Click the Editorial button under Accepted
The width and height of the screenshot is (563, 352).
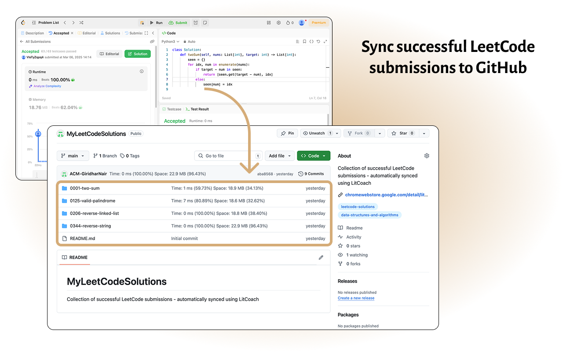tap(109, 54)
